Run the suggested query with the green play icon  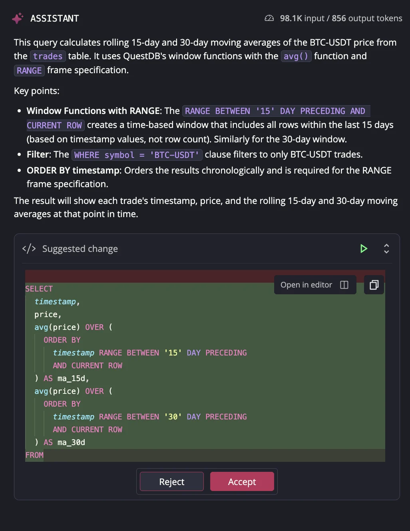click(x=364, y=248)
